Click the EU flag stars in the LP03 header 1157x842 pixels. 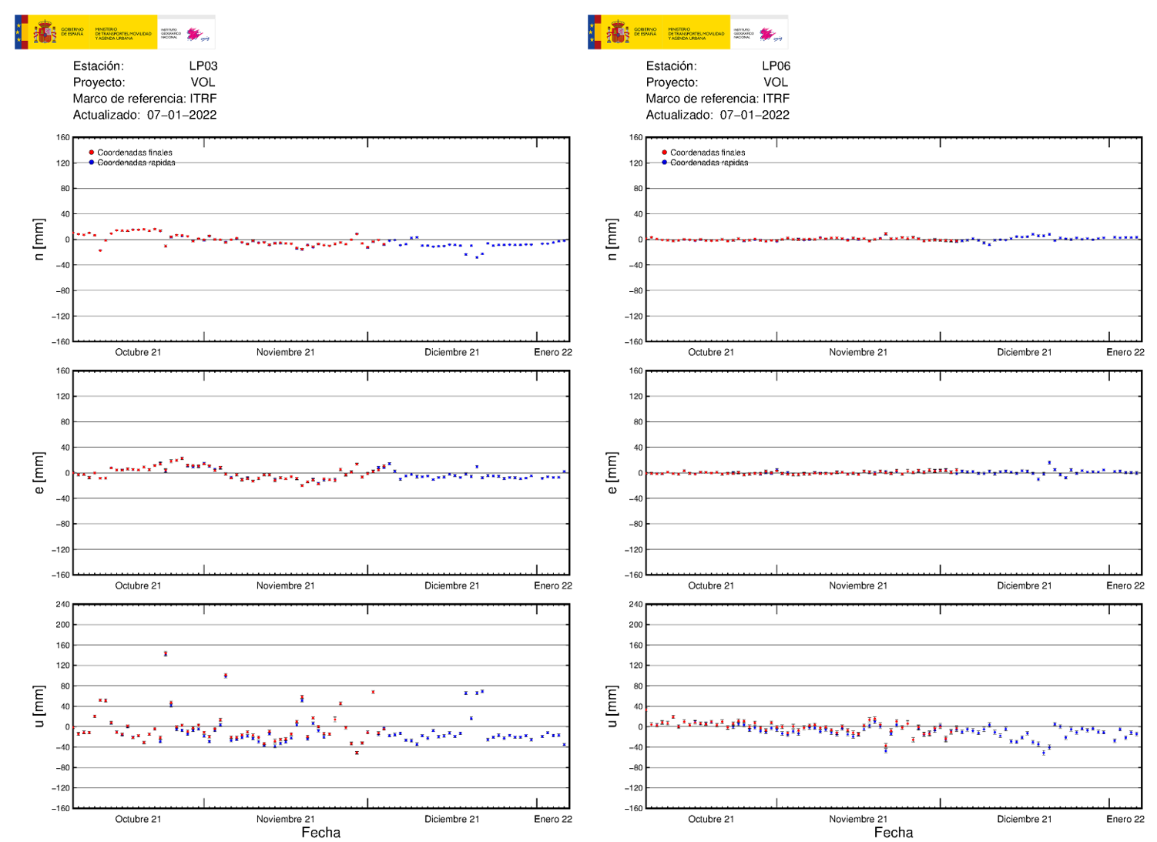pyautogui.click(x=18, y=32)
